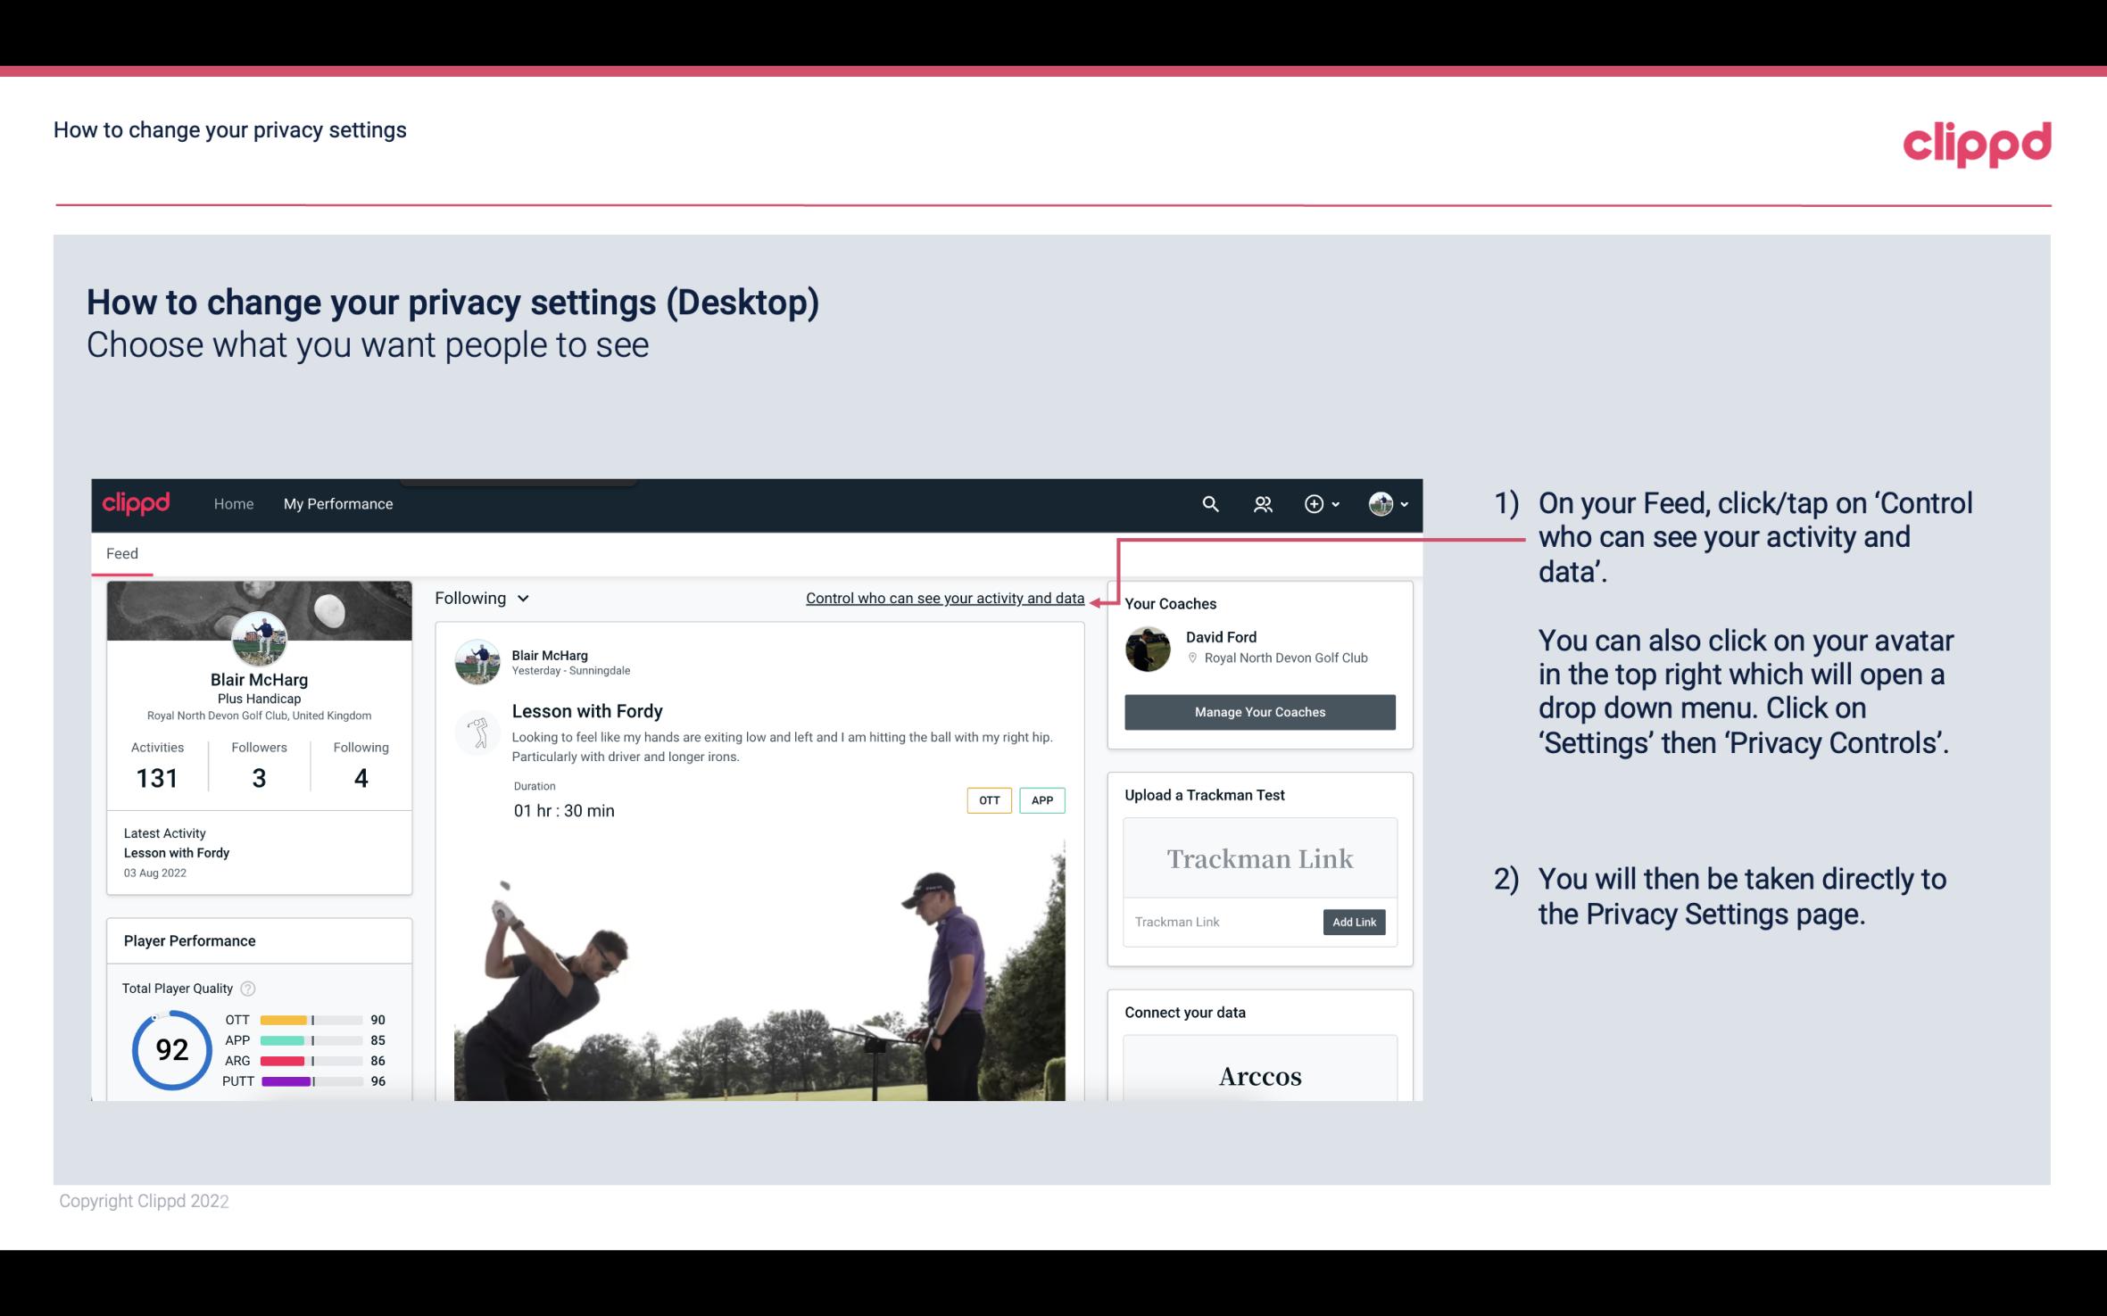This screenshot has width=2107, height=1316.
Task: Click the people/followers icon in the nav bar
Action: pyautogui.click(x=1265, y=503)
